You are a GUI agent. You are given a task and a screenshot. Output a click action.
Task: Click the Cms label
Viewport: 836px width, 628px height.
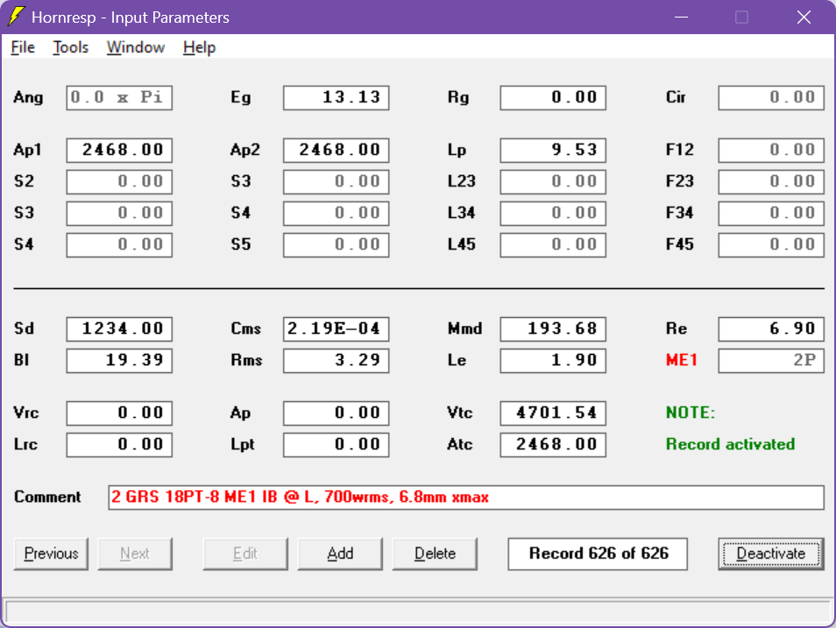[x=245, y=328]
